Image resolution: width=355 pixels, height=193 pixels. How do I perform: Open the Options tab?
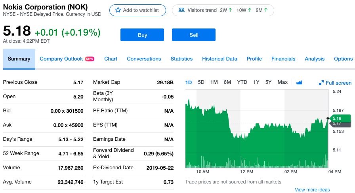pos(343,59)
